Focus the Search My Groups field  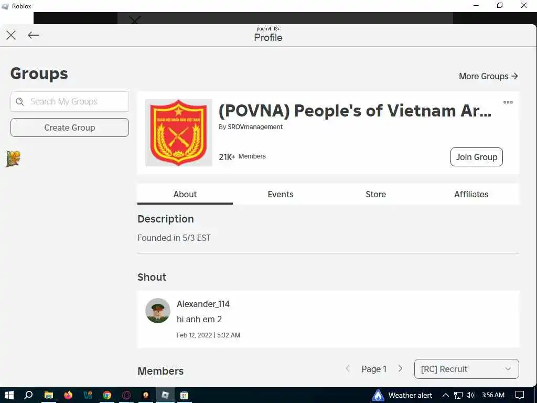[70, 101]
